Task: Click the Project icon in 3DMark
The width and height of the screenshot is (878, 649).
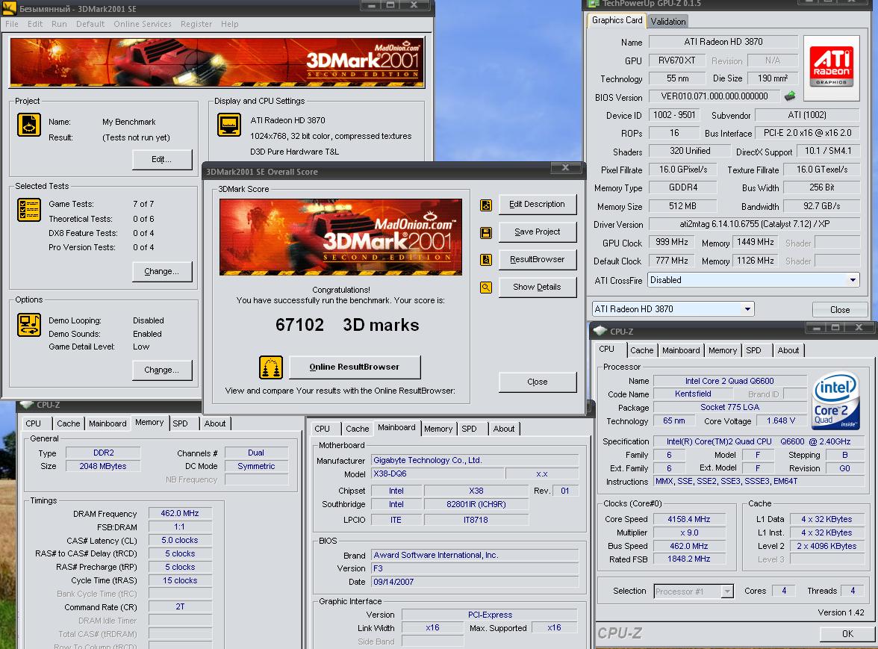Action: click(28, 124)
